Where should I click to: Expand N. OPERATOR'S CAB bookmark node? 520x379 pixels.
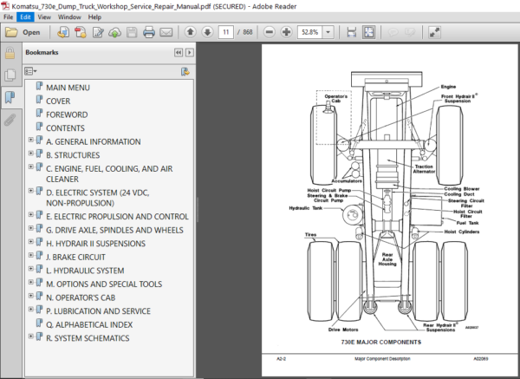click(30, 296)
